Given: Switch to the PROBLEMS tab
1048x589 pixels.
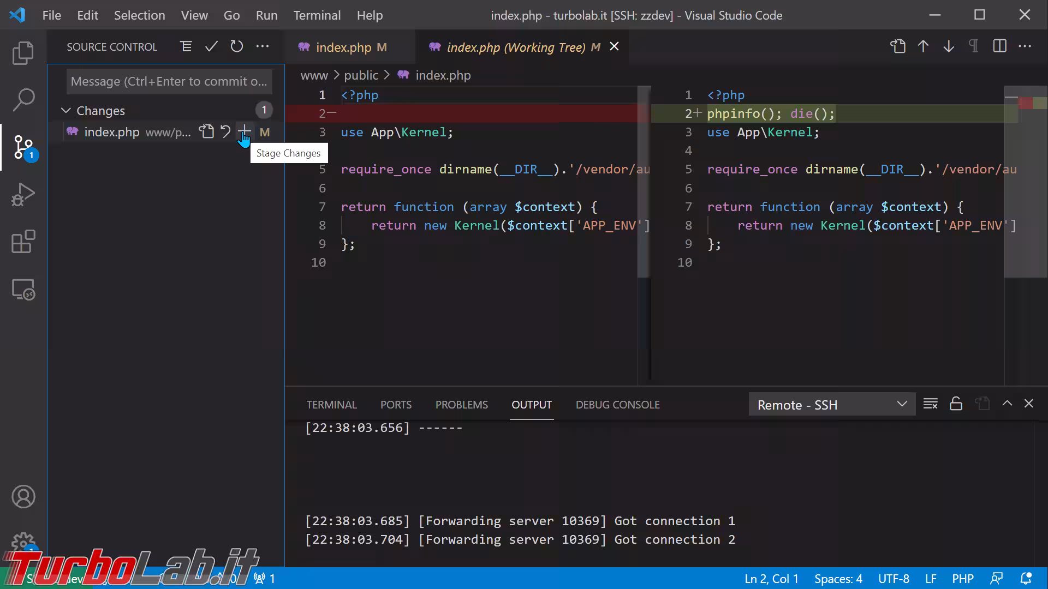Looking at the screenshot, I should (x=461, y=405).
